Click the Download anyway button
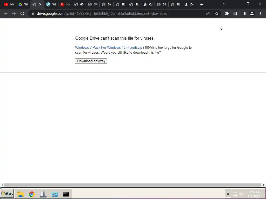 (x=91, y=61)
